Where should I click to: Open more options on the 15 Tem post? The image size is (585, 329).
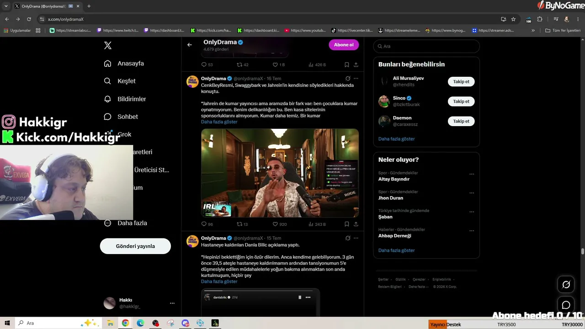tap(356, 238)
